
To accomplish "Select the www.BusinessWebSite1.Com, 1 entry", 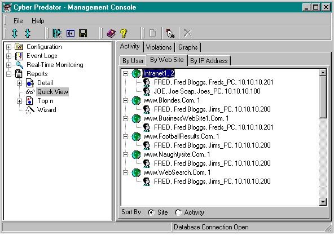I will (186, 118).
